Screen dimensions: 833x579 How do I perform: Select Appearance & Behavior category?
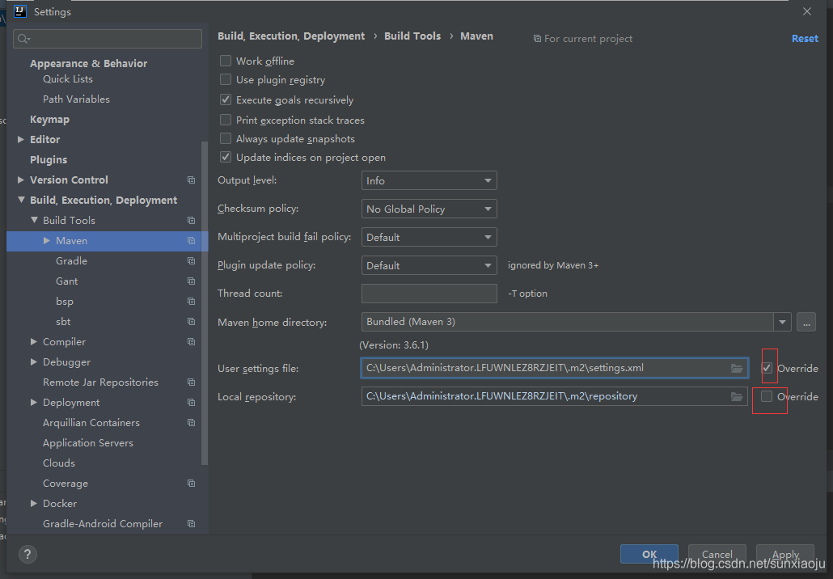[88, 63]
